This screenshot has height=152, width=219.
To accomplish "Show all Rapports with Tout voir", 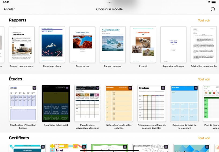I will 204,20.
